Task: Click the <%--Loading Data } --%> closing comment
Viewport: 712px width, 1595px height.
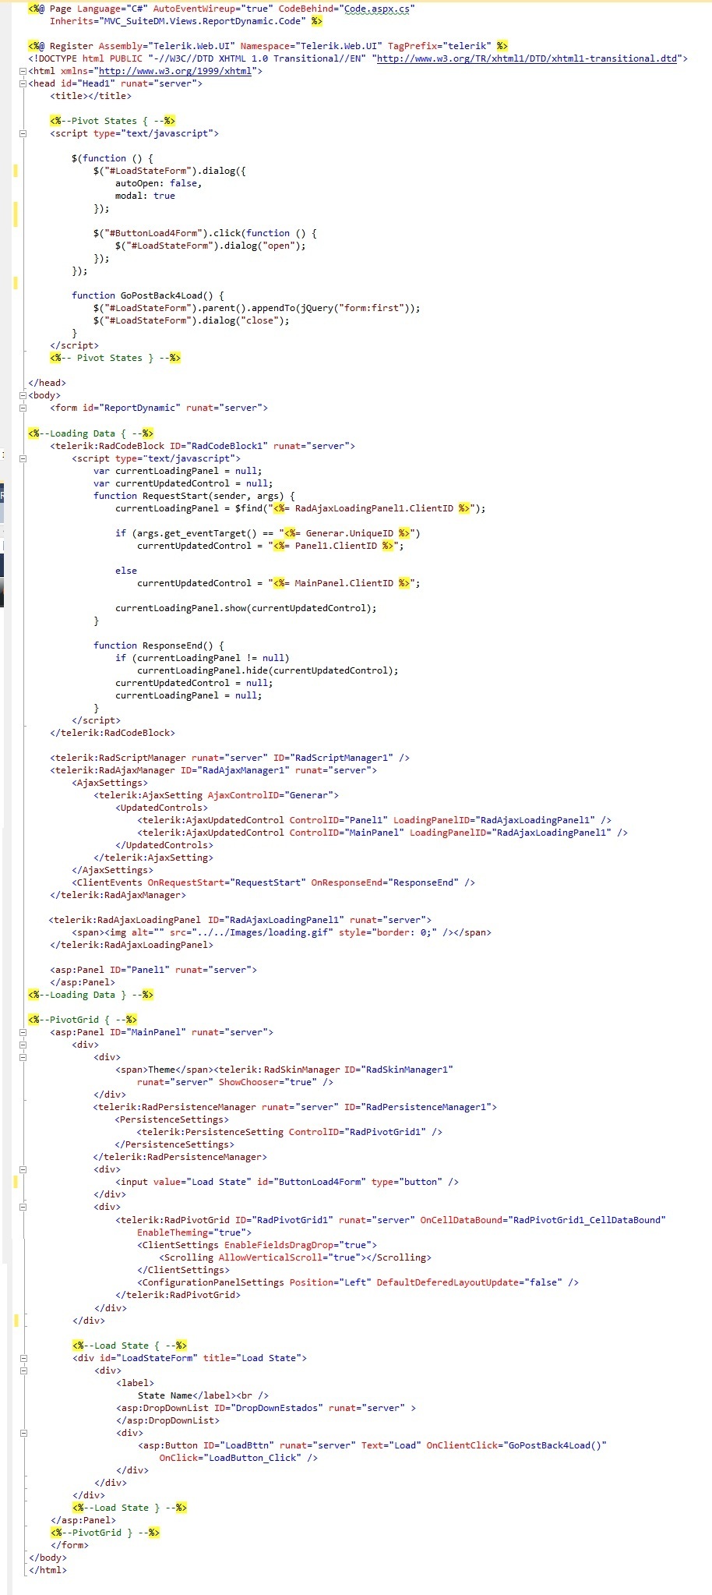Action: (x=91, y=995)
